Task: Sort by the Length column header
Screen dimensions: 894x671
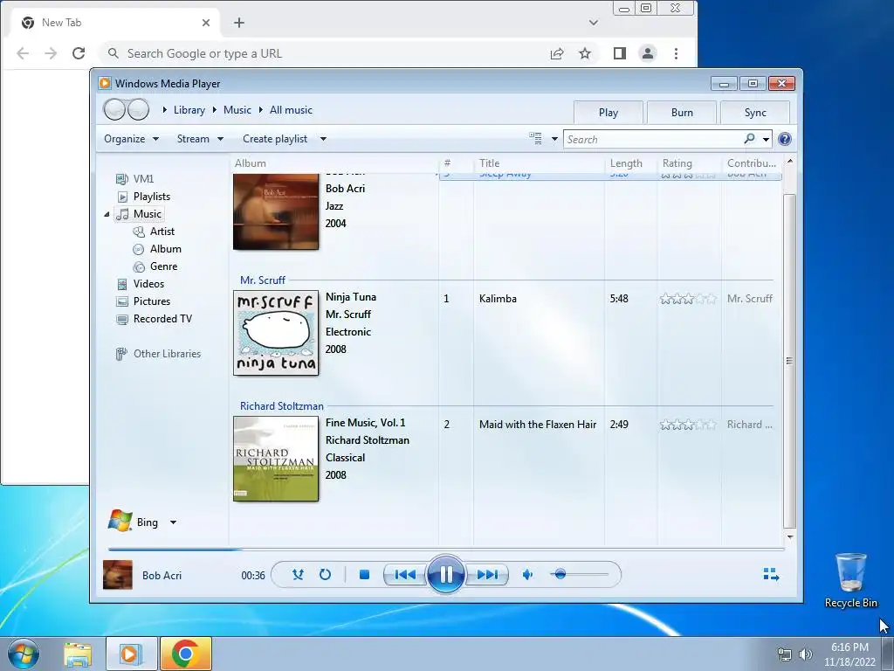Action: (x=630, y=163)
